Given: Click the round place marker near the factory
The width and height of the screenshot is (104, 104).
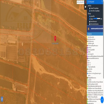Looking at the screenshot, I should (x=22, y=44).
